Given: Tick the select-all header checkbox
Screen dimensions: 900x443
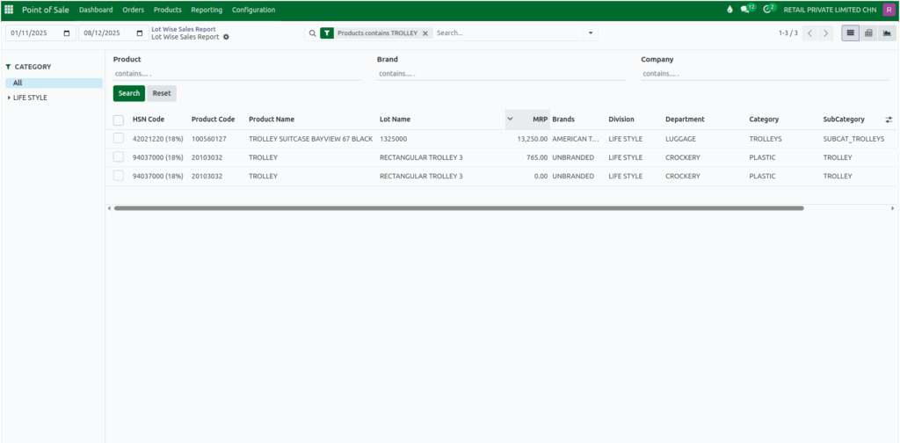Looking at the screenshot, I should (x=119, y=120).
